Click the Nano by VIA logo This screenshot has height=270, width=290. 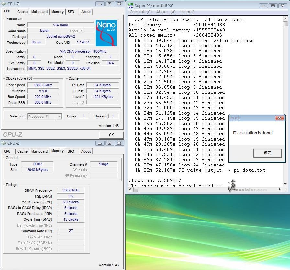tap(106, 33)
